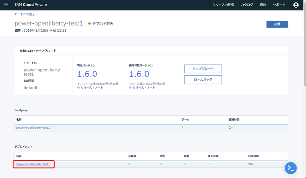Click the IBM Cloud Private logo
Screen dimensions: 306x178
pos(31,5)
